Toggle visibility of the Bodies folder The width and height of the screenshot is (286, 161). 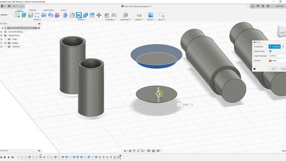(x=5, y=43)
